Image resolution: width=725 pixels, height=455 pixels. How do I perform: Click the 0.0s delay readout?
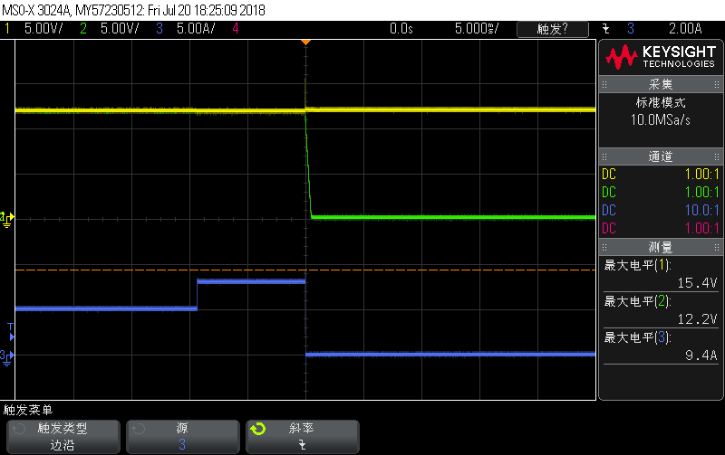(401, 29)
